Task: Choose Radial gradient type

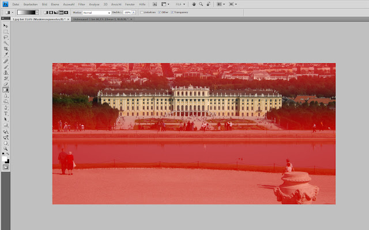Action: coord(51,13)
